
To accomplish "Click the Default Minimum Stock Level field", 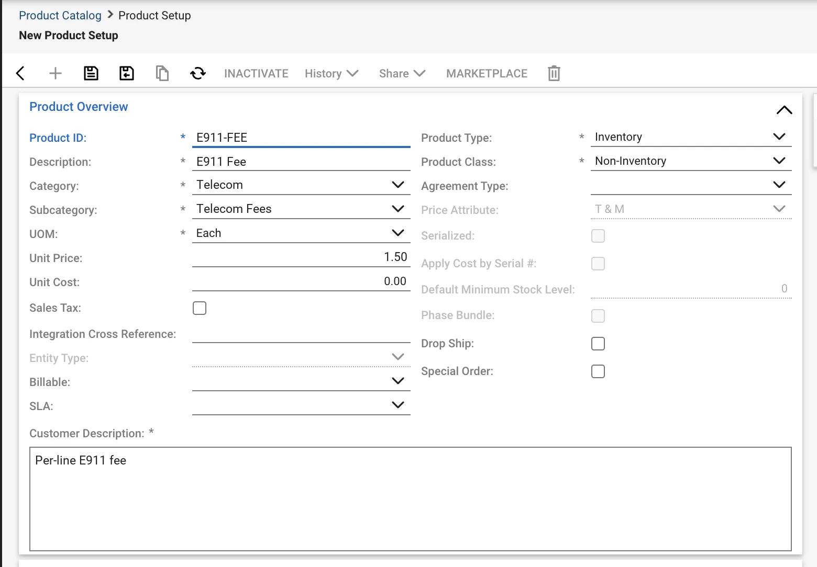I will (x=691, y=289).
